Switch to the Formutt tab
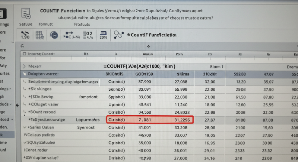Image resolution: width=298 pixels, height=162 pixels. click(45, 24)
